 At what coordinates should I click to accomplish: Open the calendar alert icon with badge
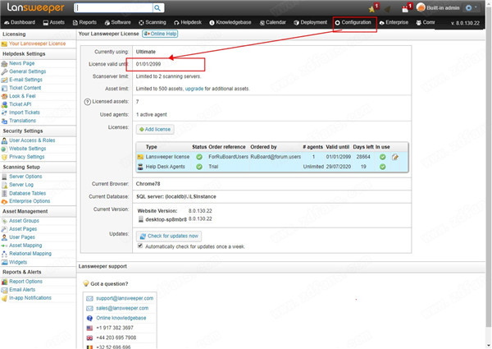(405, 9)
